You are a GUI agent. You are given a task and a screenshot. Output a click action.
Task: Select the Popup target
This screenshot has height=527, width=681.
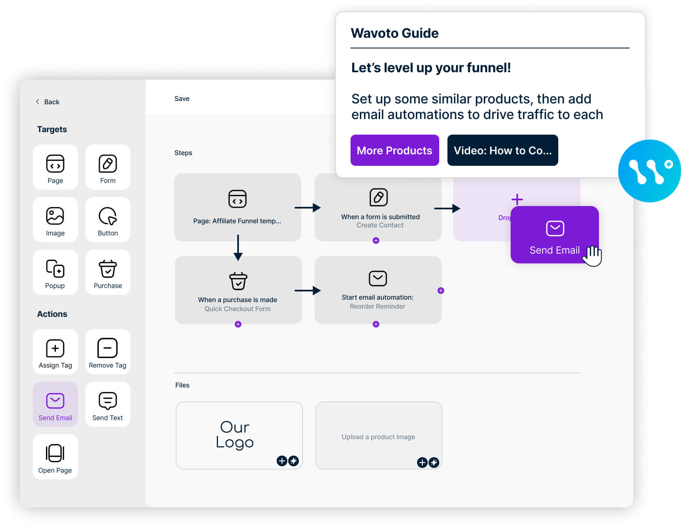tap(55, 272)
